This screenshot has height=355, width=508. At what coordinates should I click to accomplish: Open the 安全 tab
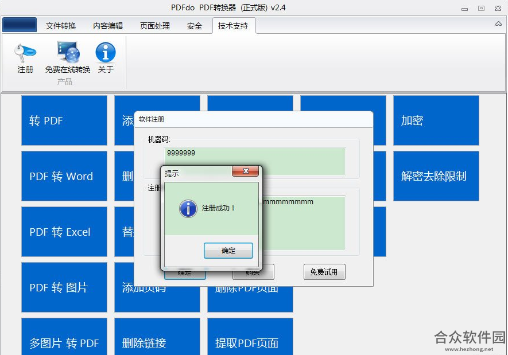tap(195, 26)
